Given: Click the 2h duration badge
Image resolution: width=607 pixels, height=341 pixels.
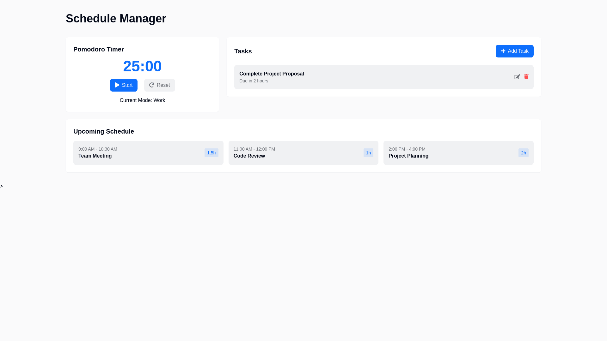Looking at the screenshot, I should [x=523, y=153].
